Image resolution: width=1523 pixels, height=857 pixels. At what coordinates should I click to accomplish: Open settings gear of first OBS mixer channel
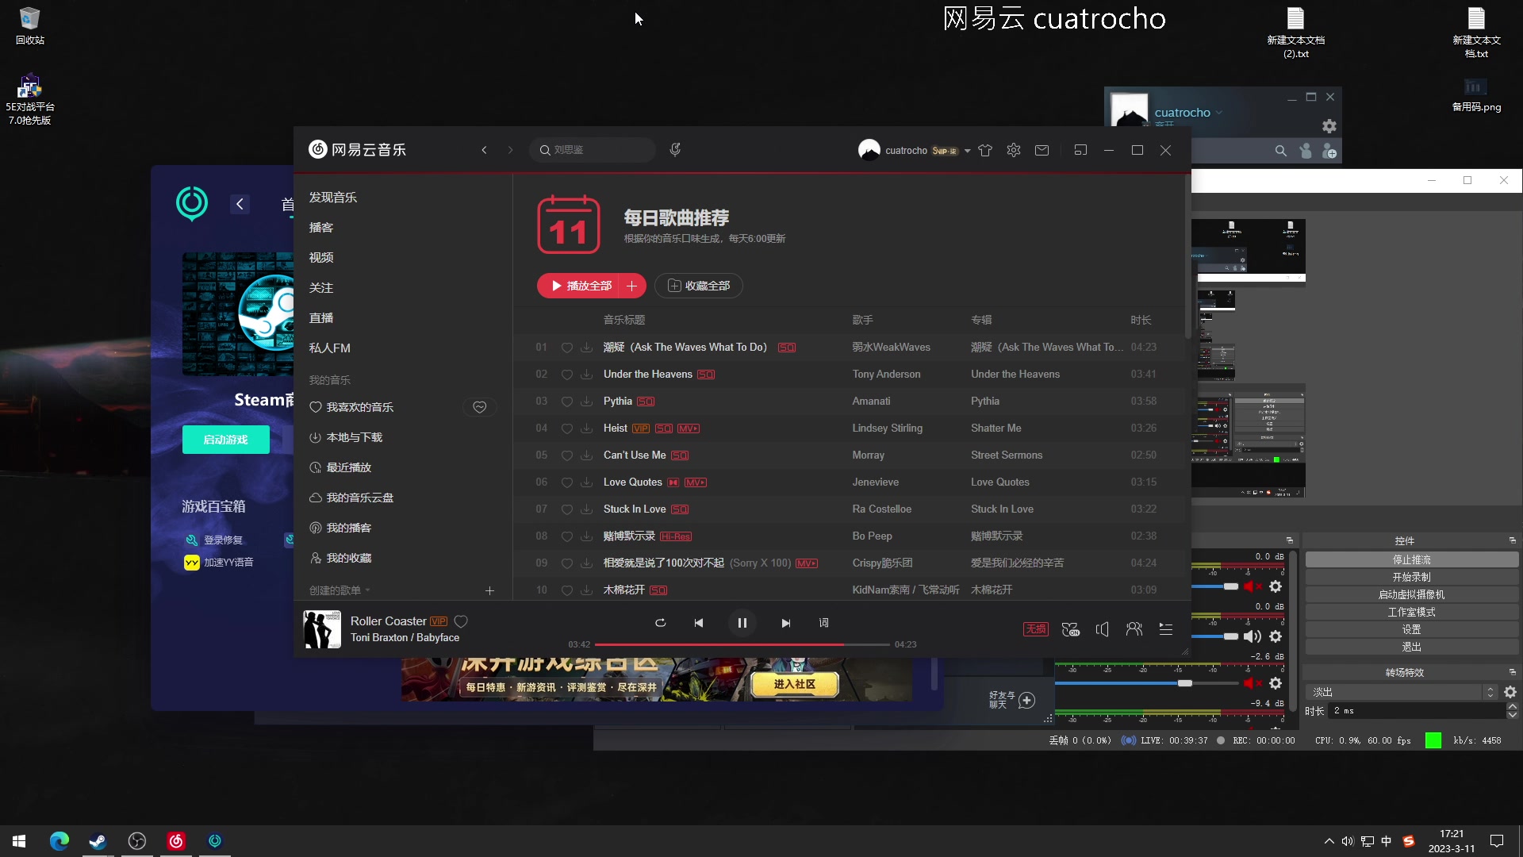[1276, 586]
